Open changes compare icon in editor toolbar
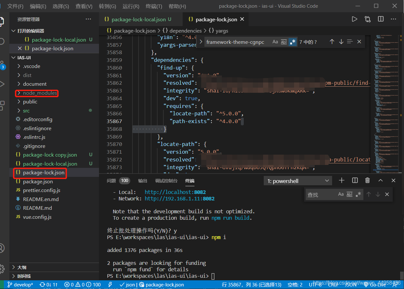404x289 pixels. (x=368, y=19)
